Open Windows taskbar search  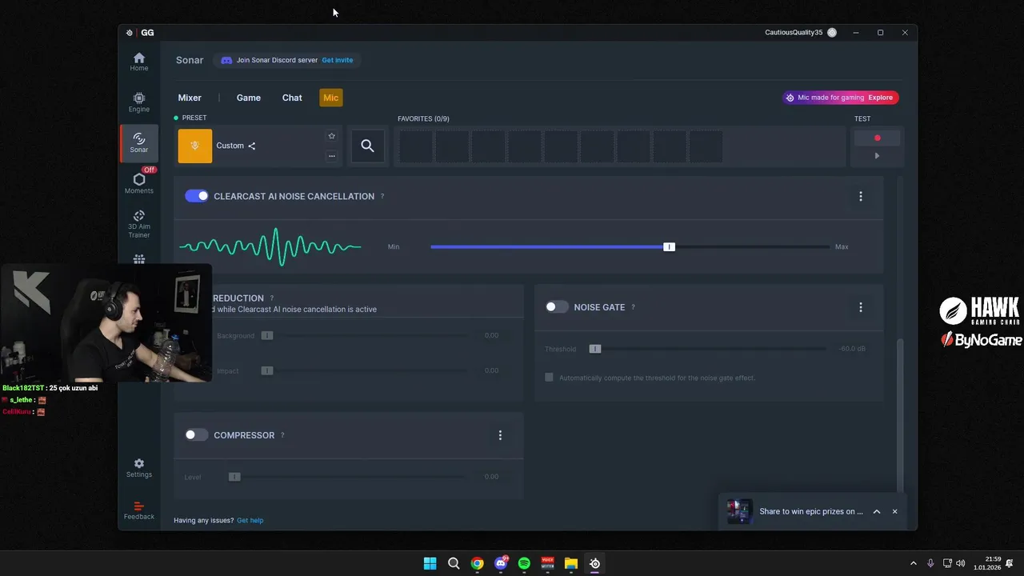click(454, 563)
